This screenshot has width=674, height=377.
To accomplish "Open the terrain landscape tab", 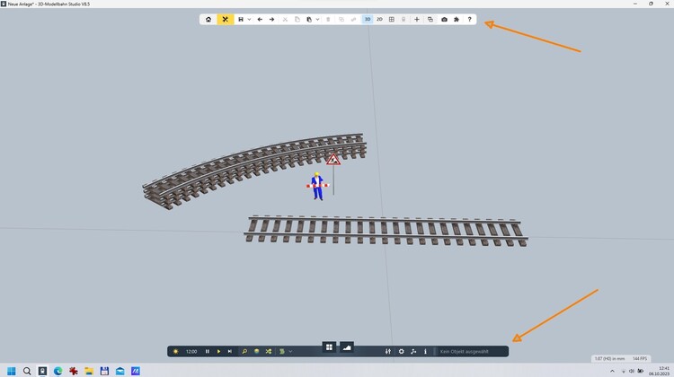I will pos(346,347).
